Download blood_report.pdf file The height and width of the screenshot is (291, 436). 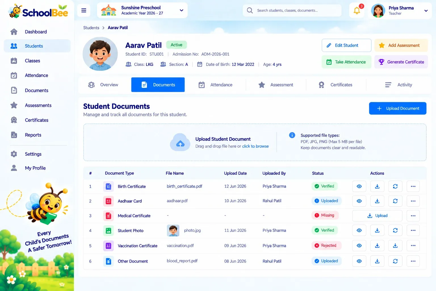pos(377,261)
